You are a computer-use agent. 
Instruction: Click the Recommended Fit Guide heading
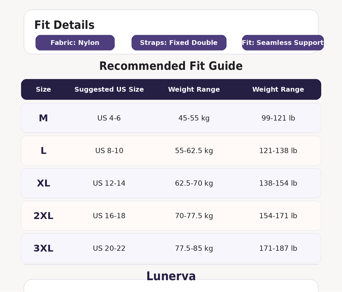pyautogui.click(x=171, y=66)
